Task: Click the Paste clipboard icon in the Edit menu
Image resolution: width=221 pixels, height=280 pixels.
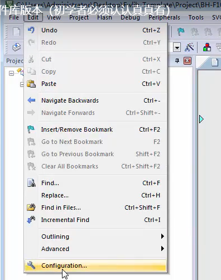Action: click(x=31, y=84)
